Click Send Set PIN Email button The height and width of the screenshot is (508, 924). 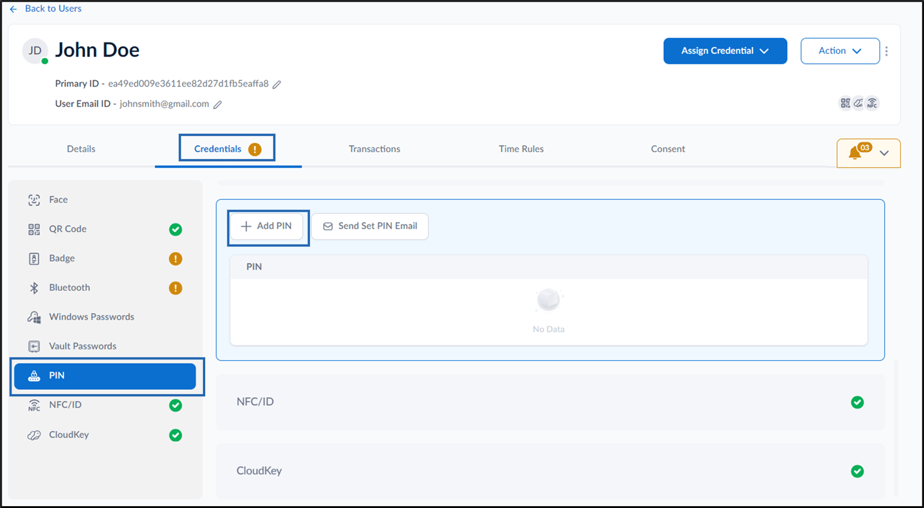tap(370, 226)
